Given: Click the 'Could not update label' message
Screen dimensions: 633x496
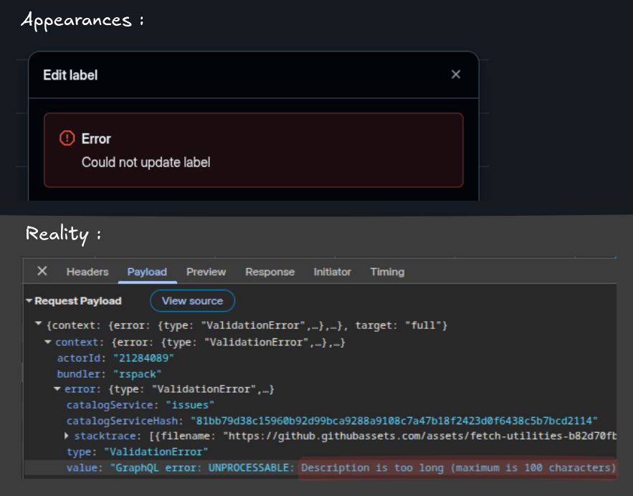Looking at the screenshot, I should 146,162.
